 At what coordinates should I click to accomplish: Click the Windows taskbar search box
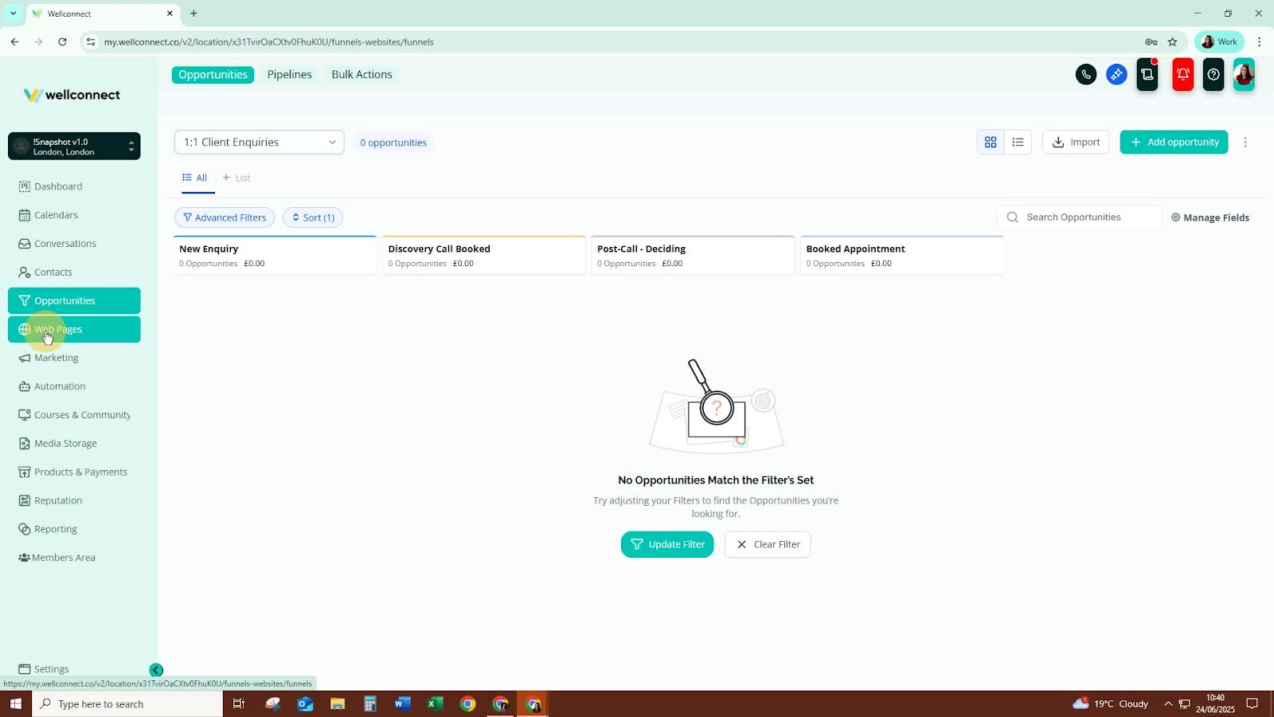point(127,704)
